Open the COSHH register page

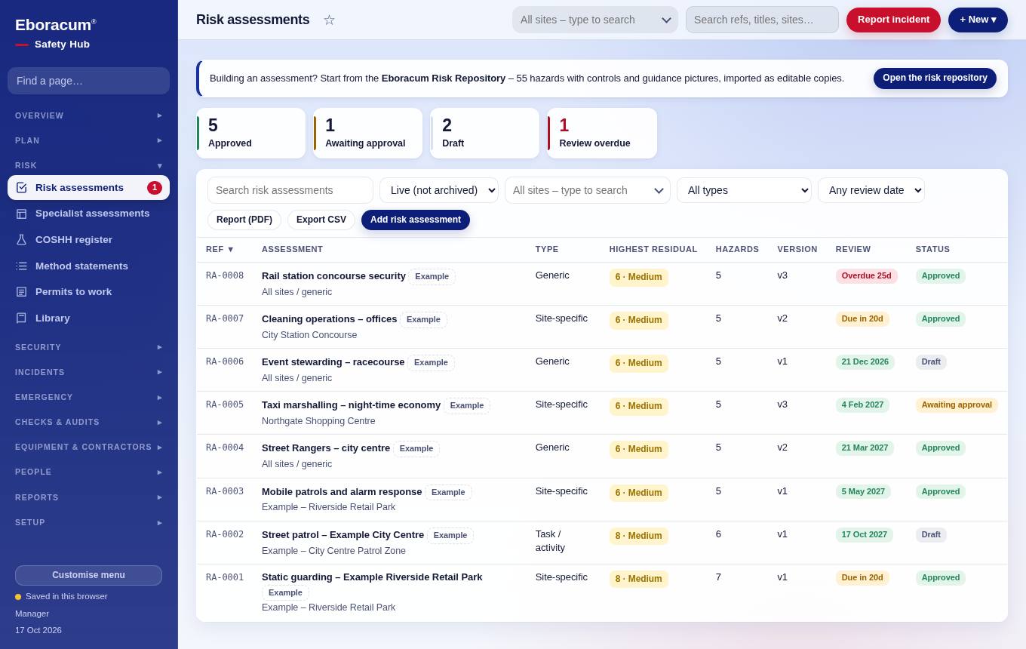pyautogui.click(x=88, y=240)
